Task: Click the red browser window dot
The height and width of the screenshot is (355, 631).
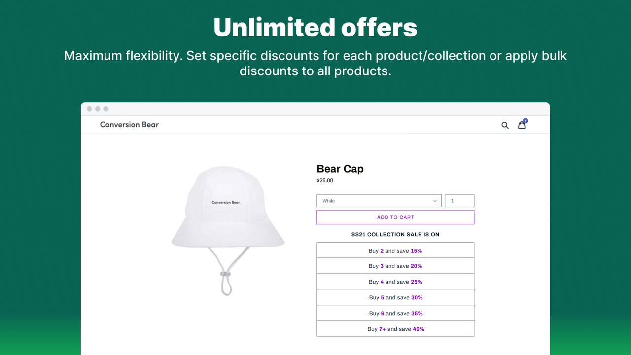Action: pos(89,108)
